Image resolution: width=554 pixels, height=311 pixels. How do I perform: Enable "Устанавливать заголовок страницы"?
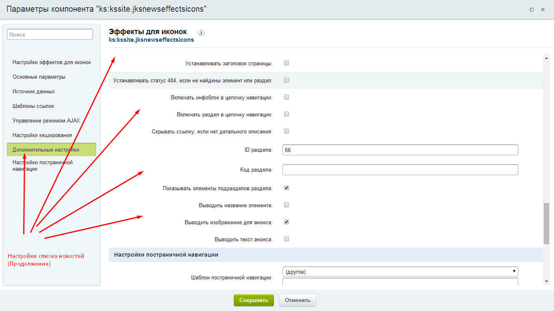pyautogui.click(x=286, y=62)
